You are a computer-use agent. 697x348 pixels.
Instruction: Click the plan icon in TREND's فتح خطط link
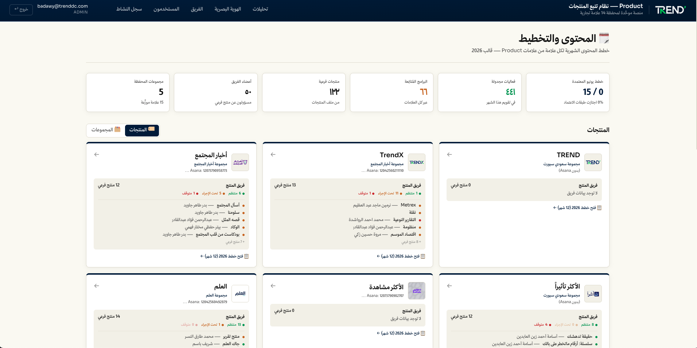599,208
